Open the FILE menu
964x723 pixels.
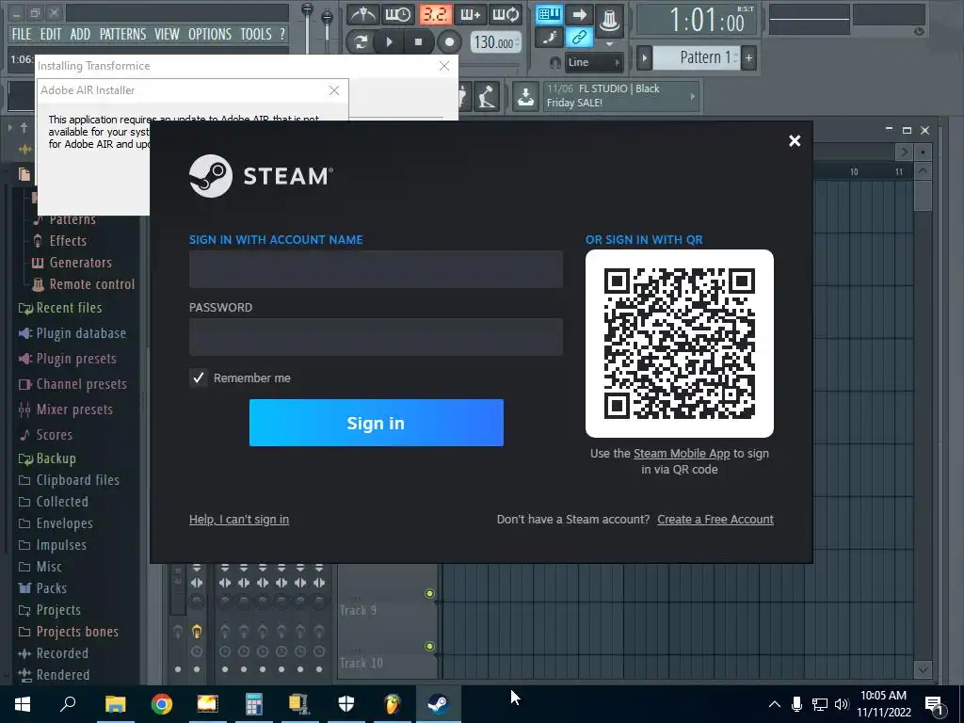(x=22, y=34)
